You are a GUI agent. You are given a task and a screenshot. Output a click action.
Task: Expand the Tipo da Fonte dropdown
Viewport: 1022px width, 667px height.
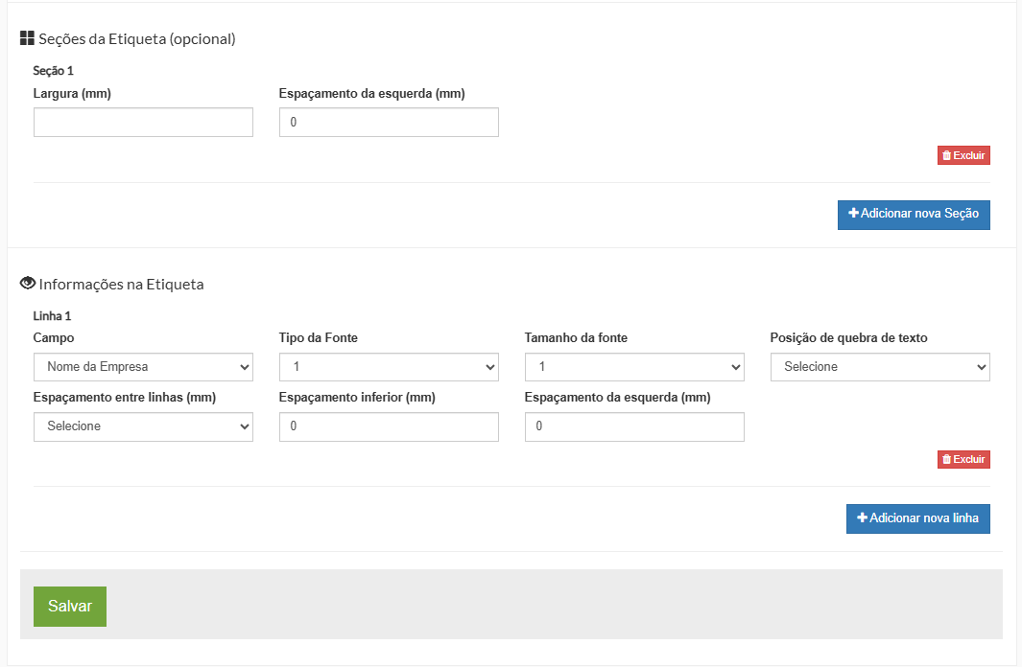[389, 367]
